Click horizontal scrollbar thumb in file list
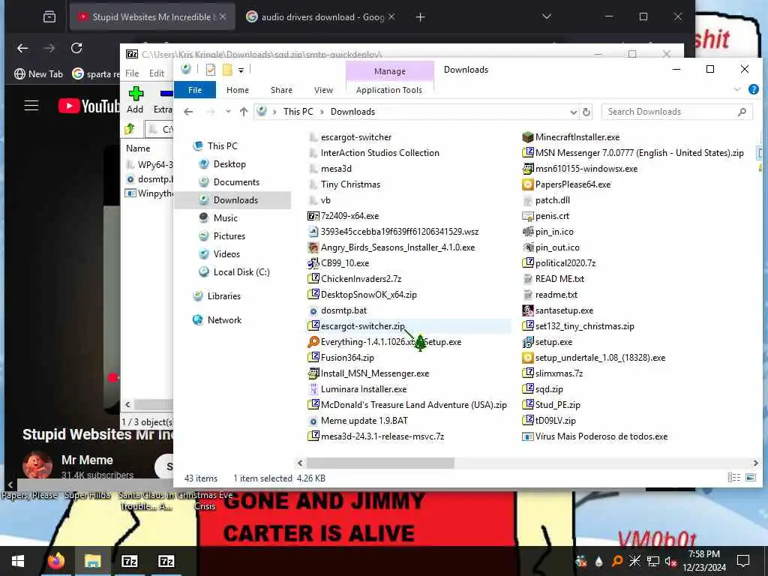Screen dimensions: 768x576 (x=380, y=463)
